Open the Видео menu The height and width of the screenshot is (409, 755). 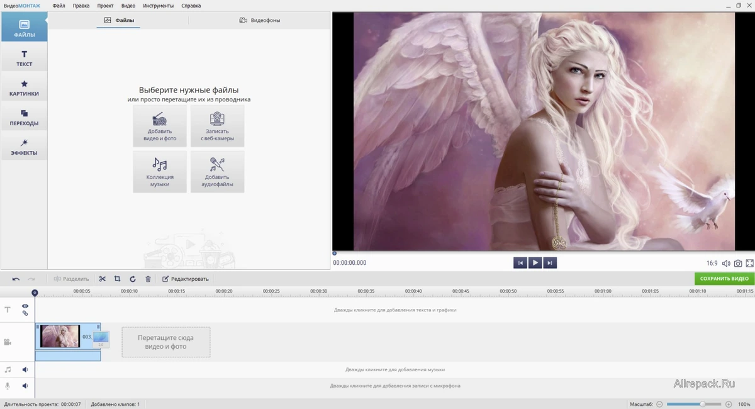click(128, 6)
